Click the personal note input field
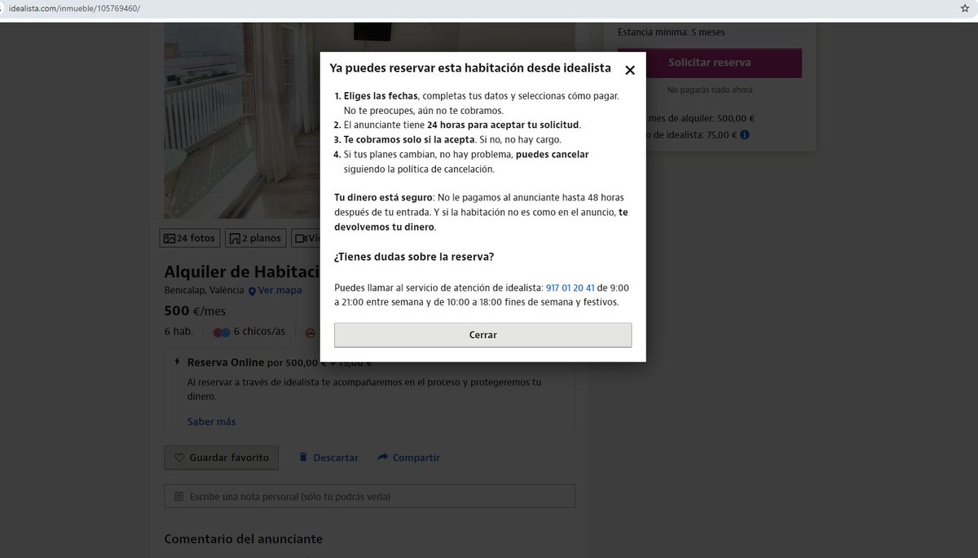 click(369, 496)
